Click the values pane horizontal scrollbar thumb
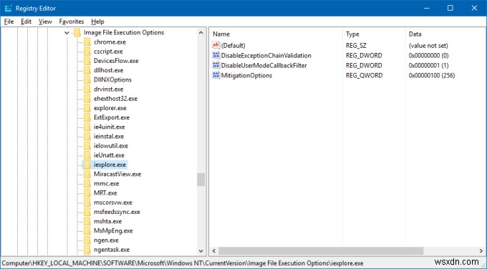Viewport: 487px width, 269px height. point(321,250)
